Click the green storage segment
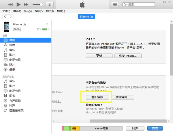The height and width of the screenshot is (134, 173). tap(67, 128)
